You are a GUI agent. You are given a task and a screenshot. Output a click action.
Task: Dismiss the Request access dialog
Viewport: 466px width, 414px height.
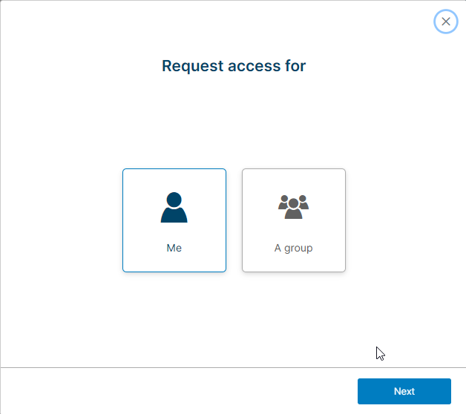445,22
